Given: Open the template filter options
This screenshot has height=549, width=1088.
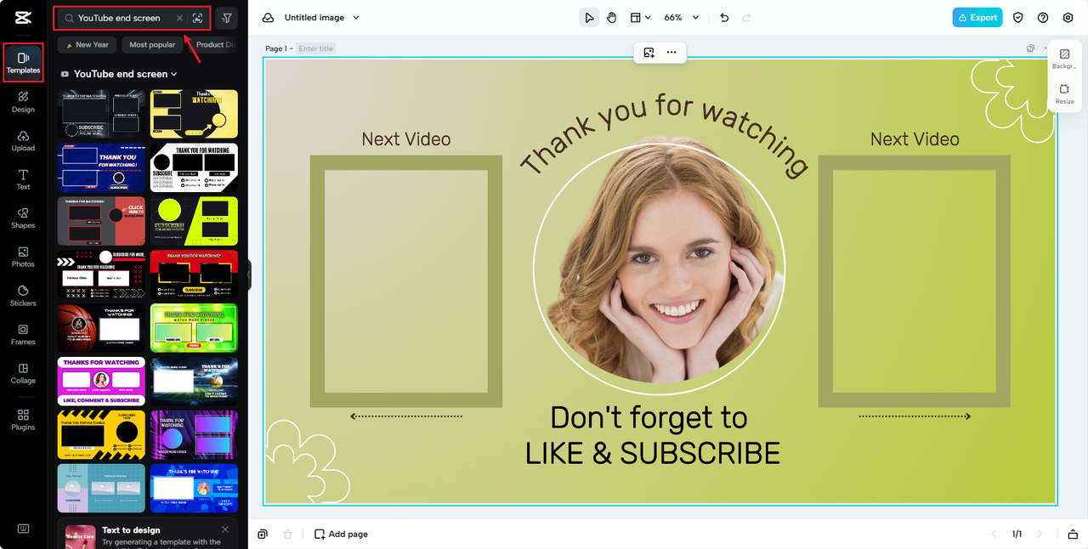Looking at the screenshot, I should (x=226, y=18).
